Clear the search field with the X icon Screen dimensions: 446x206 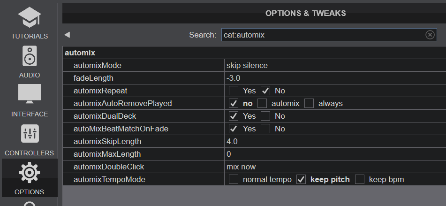tap(430, 35)
